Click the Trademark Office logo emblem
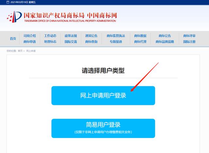 tap(14, 17)
